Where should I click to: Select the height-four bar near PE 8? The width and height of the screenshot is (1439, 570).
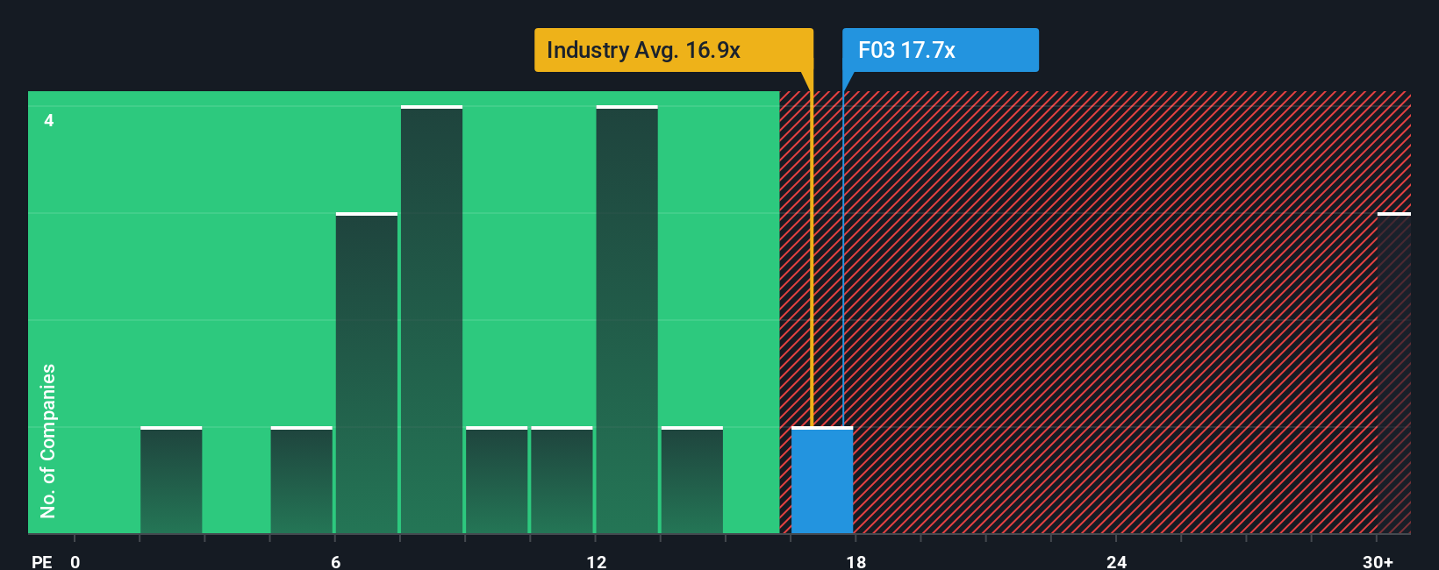pos(432,320)
